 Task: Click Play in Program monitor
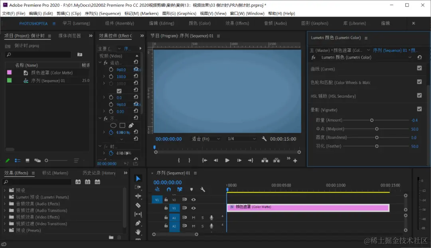227,160
